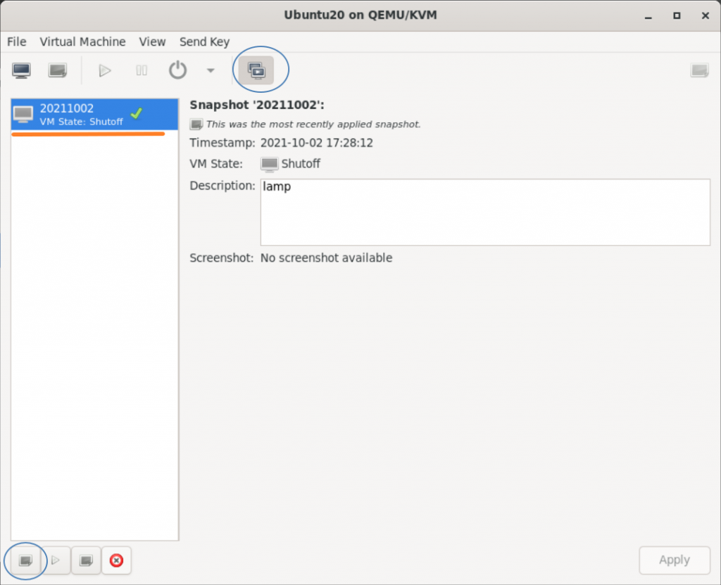721x585 pixels.
Task: Show virtual hardware details icon
Action: [58, 71]
